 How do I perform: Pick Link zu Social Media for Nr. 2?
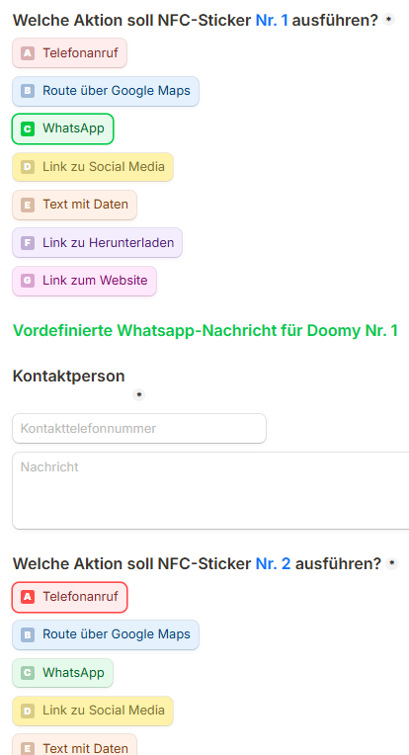(x=93, y=711)
